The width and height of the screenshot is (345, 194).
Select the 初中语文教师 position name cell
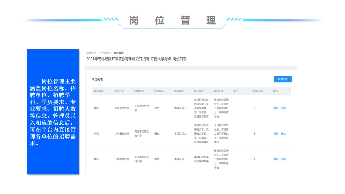[122, 108]
